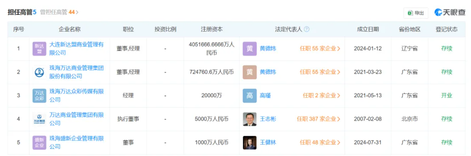Click the 王志彬 name link

click(268, 119)
